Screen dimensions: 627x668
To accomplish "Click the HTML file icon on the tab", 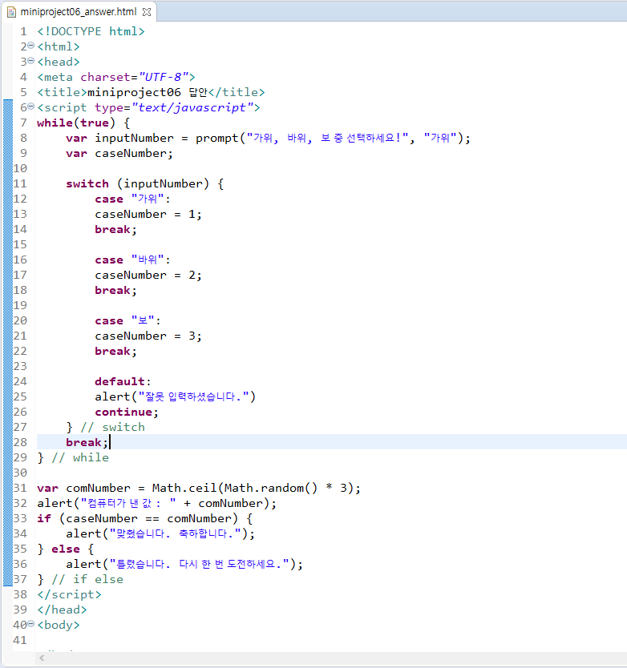I will 11,12.
